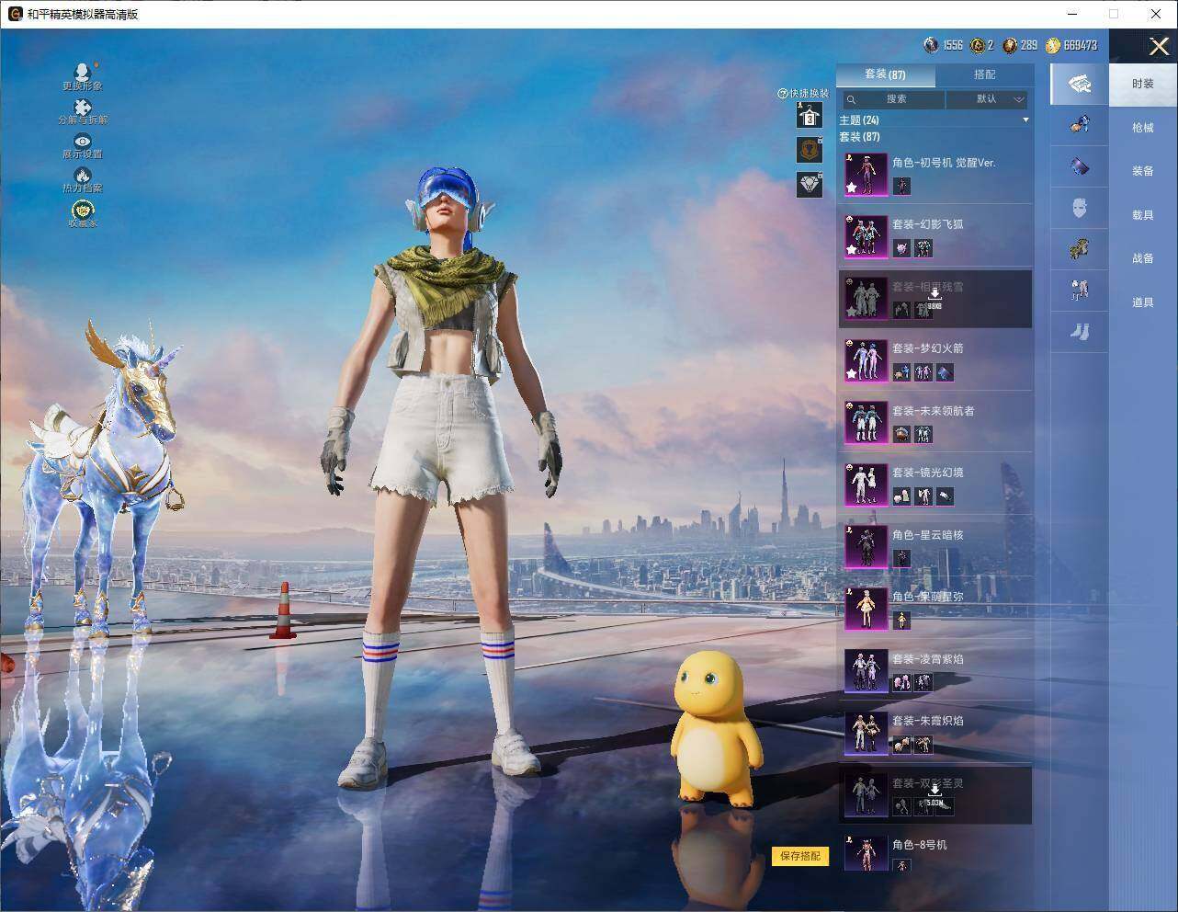Click first item piece under 套装-镜光幻境
The image size is (1178, 912).
coord(901,496)
